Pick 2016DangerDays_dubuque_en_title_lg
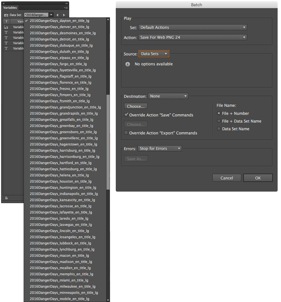The height and width of the screenshot is (302, 281). [x=65, y=45]
